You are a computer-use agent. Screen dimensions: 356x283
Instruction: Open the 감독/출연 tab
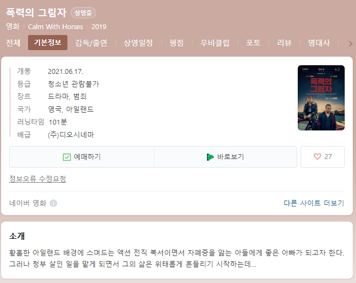pyautogui.click(x=91, y=43)
